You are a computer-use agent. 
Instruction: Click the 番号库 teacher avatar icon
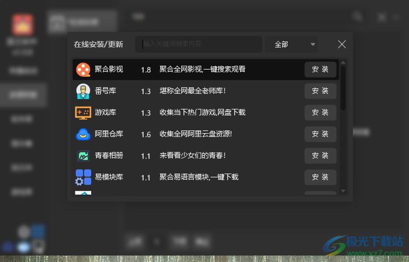click(x=83, y=91)
